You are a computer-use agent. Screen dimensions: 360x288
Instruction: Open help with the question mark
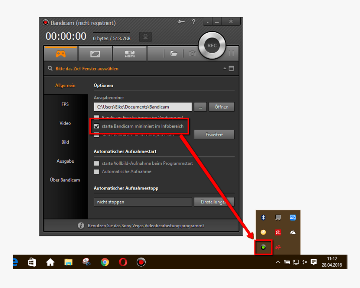pyautogui.click(x=193, y=22)
